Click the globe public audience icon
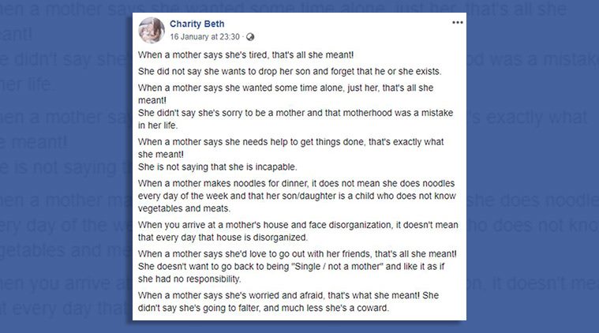This screenshot has width=599, height=333. point(250,37)
